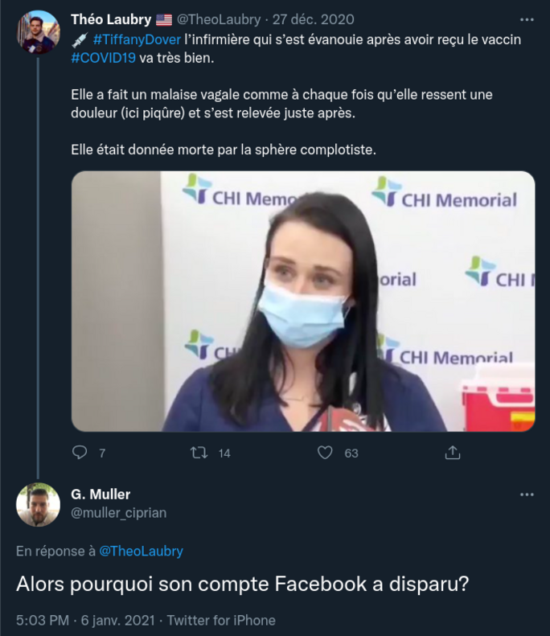The width and height of the screenshot is (550, 636).
Task: Click the 5:03 PM · 6 janv. 2021 timestamp
Action: (80, 620)
